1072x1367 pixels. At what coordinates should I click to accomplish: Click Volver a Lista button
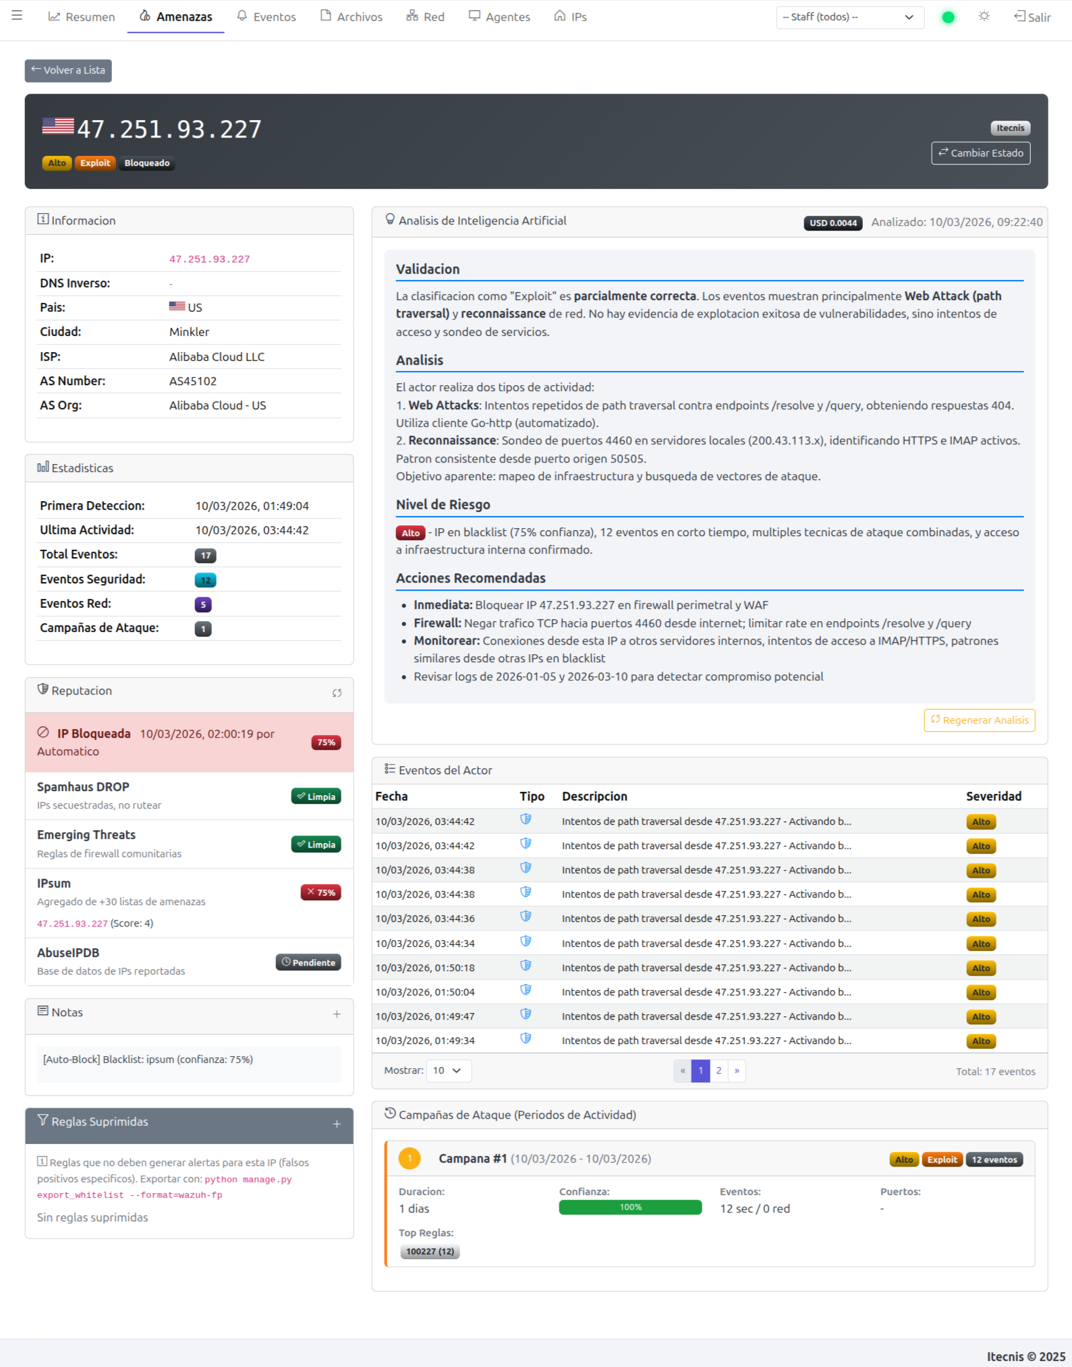[68, 70]
